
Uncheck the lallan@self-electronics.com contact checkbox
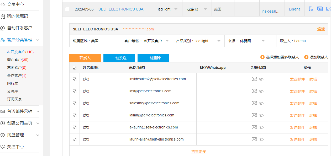75,115
